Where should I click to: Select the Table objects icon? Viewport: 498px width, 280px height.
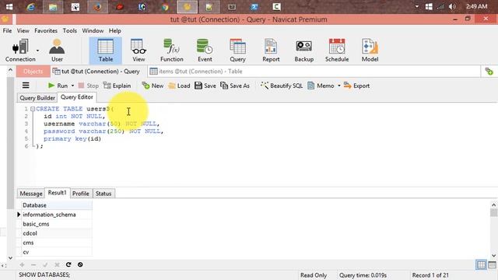(106, 50)
